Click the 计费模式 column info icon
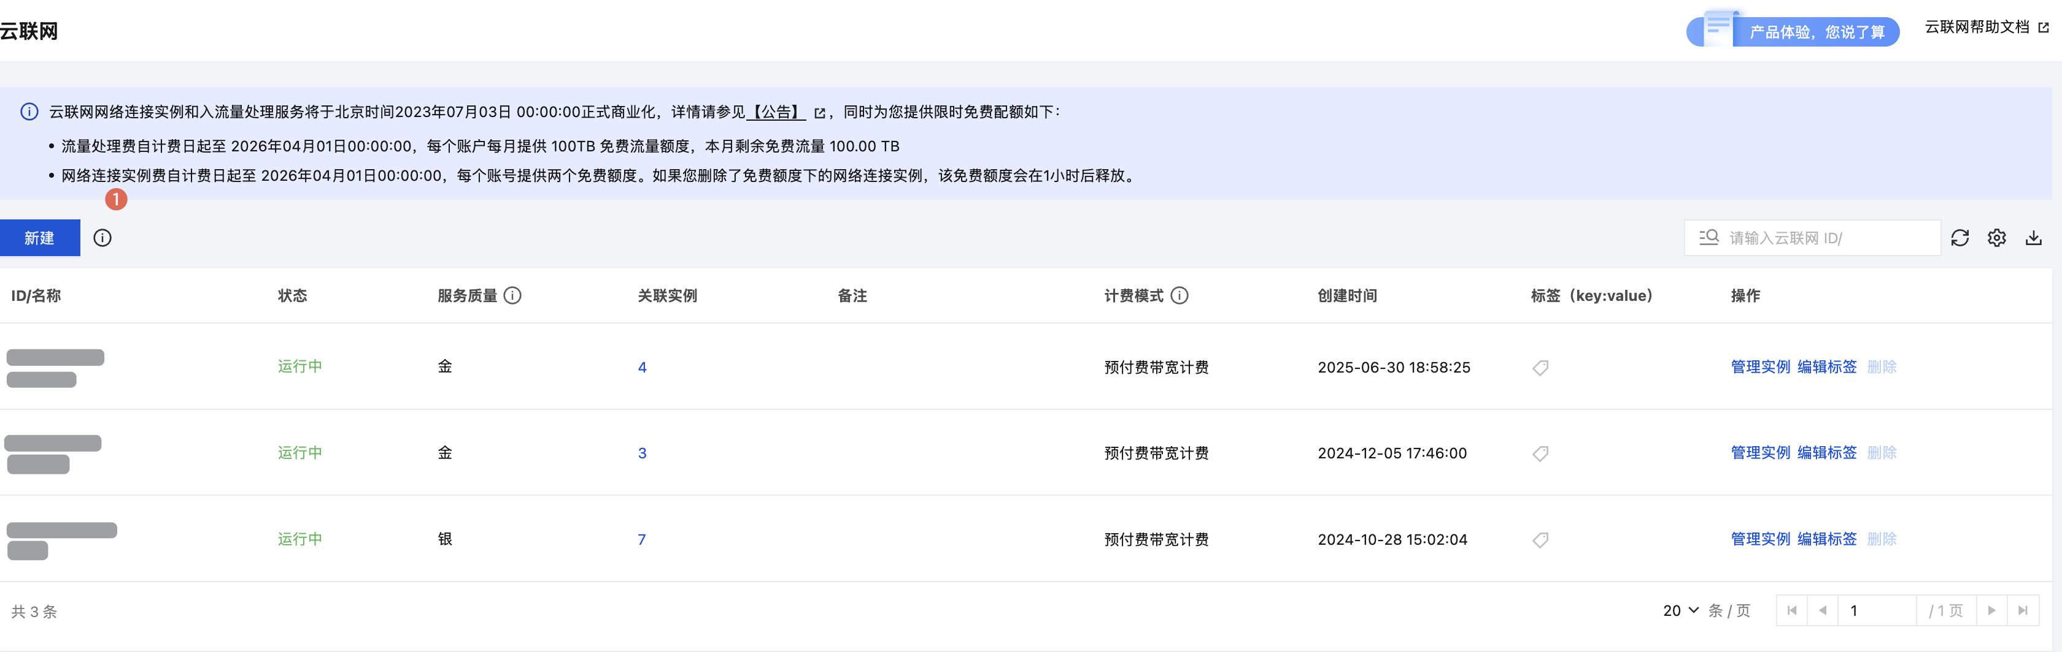 1179,295
